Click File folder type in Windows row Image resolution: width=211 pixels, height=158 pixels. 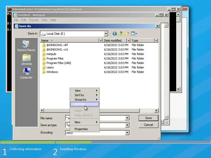tap(138, 72)
